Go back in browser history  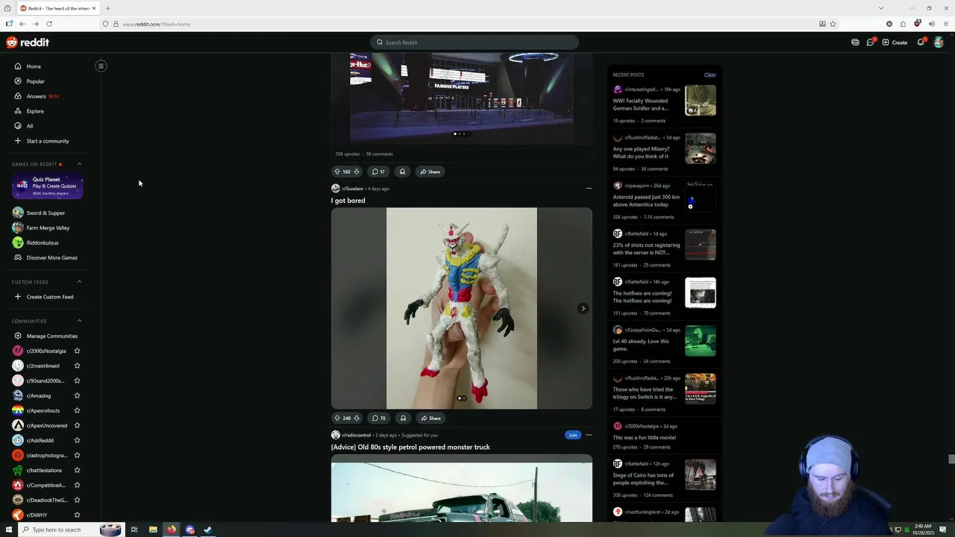click(22, 24)
